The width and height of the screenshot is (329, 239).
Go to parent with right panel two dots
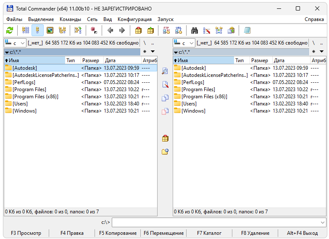321,43
